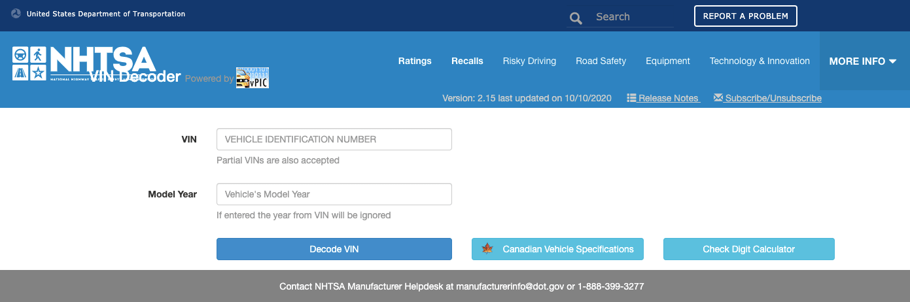910x302 pixels.
Task: Open Technology & Innovation menu
Action: click(x=760, y=61)
